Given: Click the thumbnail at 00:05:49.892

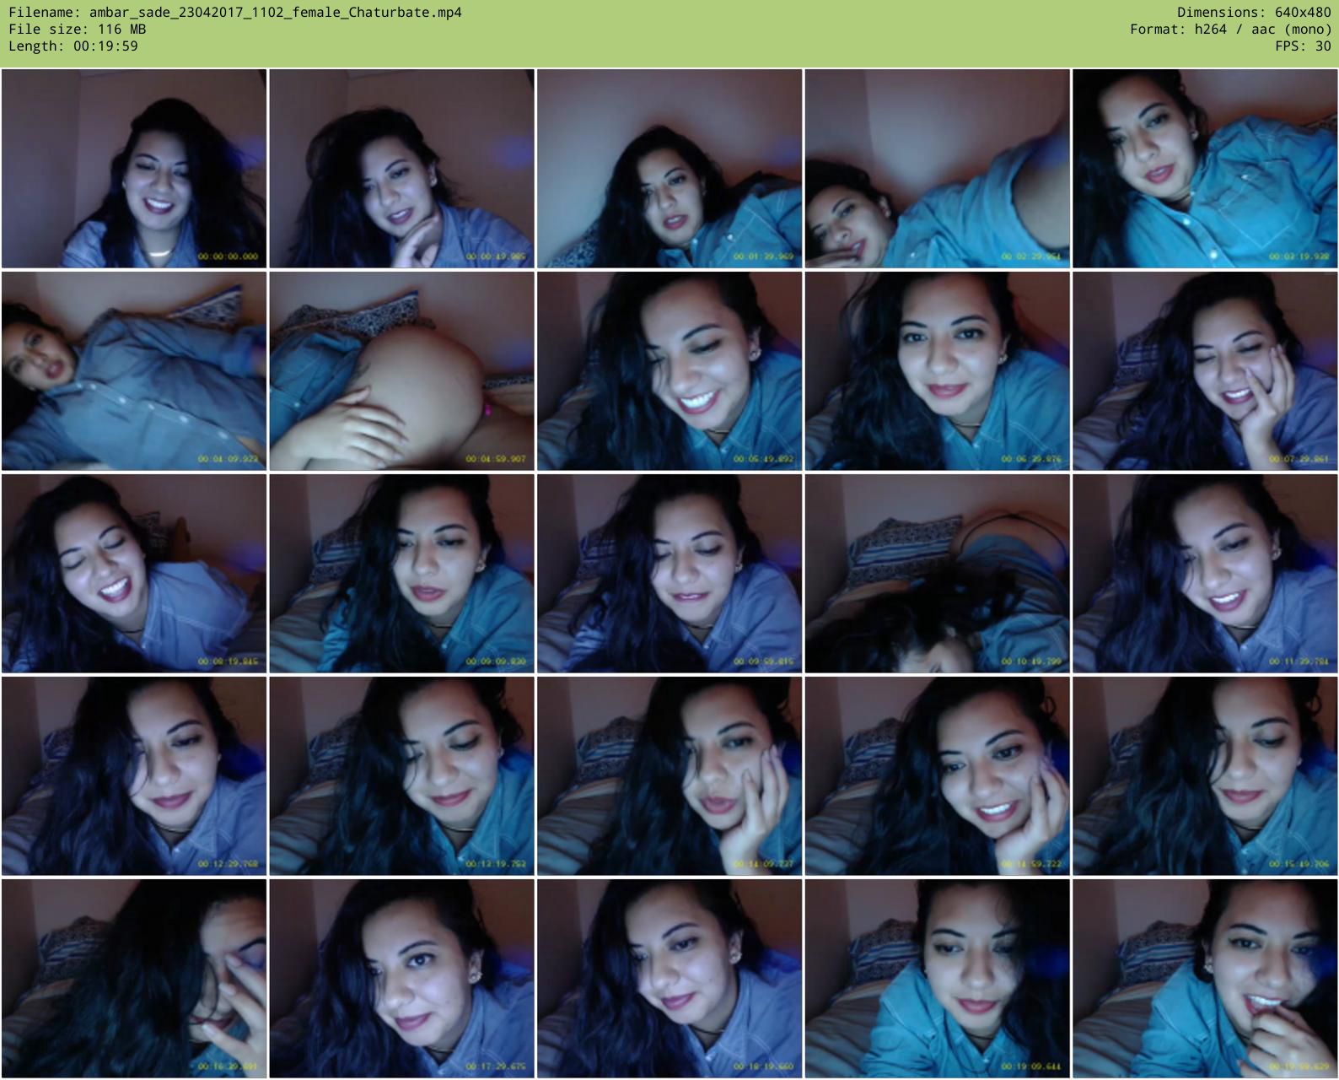Looking at the screenshot, I should point(669,370).
